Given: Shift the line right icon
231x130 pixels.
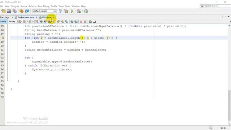Looking at the screenshot, I should click(x=76, y=22).
